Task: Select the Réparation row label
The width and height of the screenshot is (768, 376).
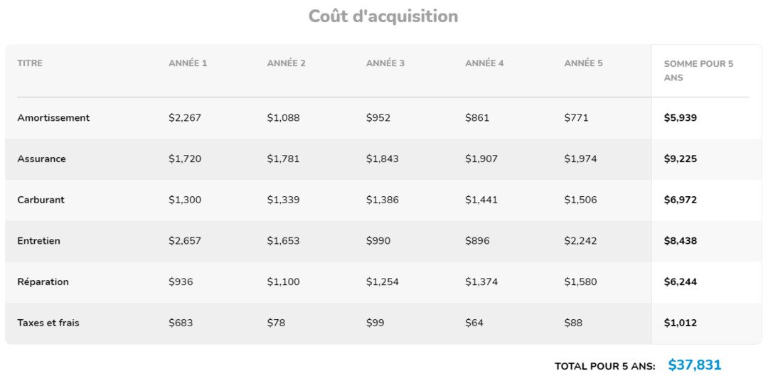Action: [43, 282]
